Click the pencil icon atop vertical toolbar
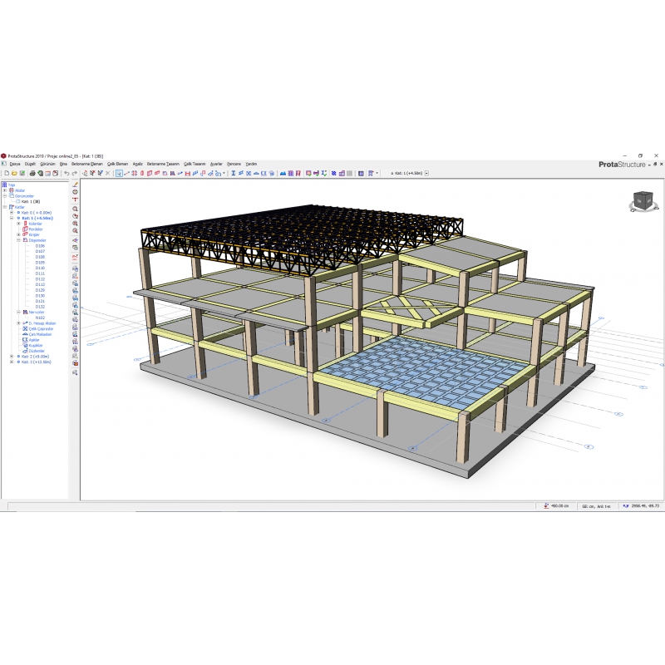Viewport: 665px width, 665px height. [x=76, y=184]
